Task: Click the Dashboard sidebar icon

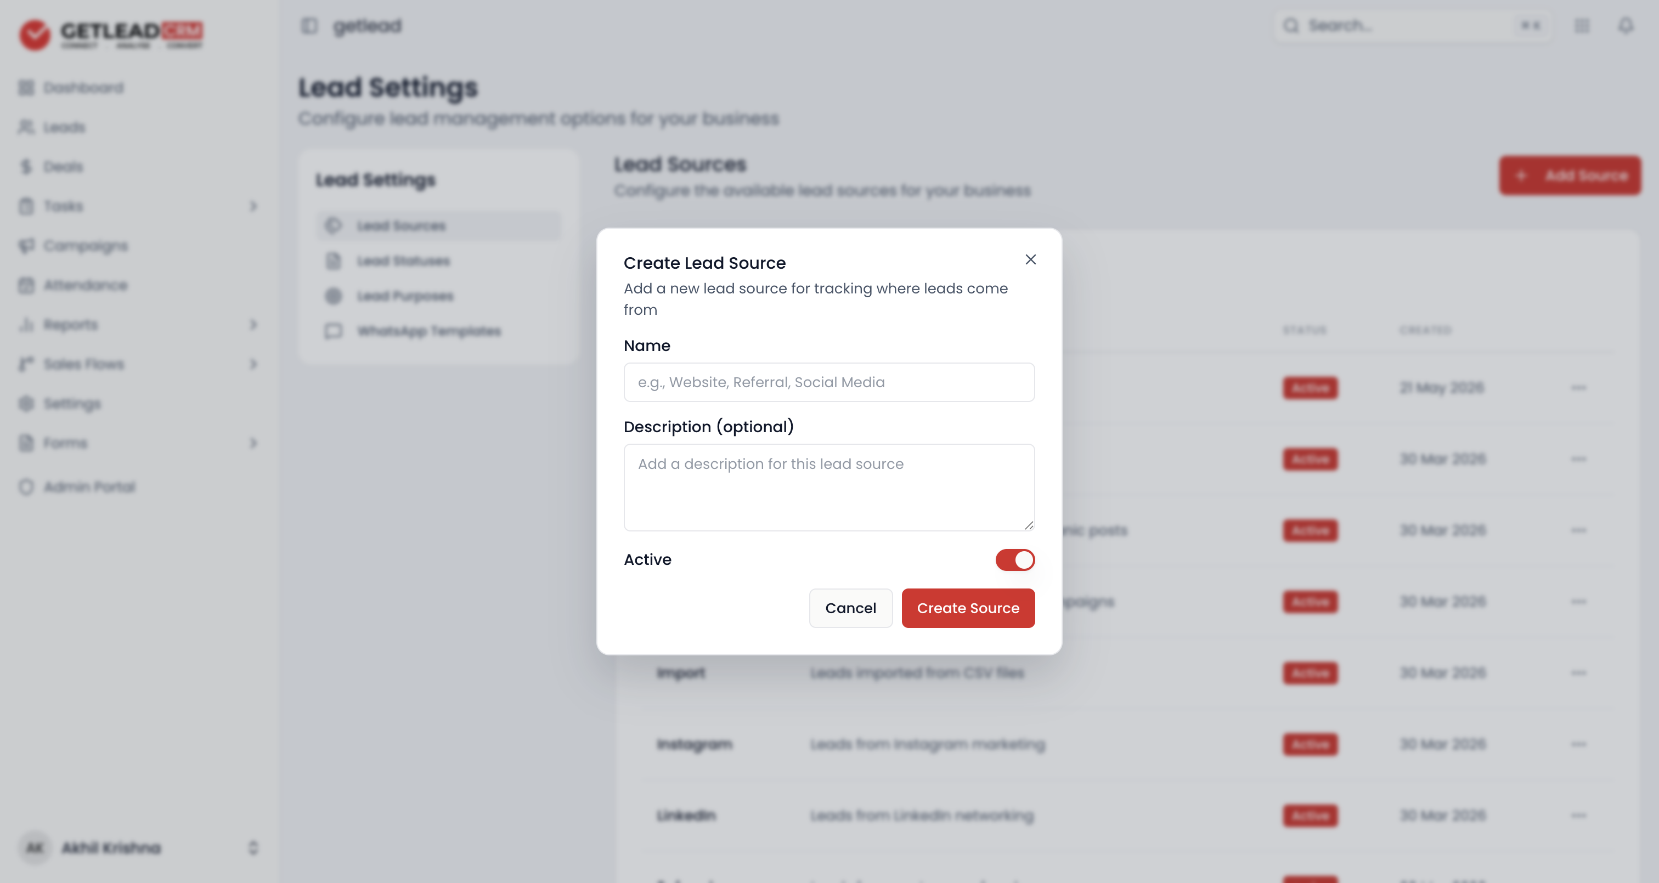Action: (x=26, y=88)
